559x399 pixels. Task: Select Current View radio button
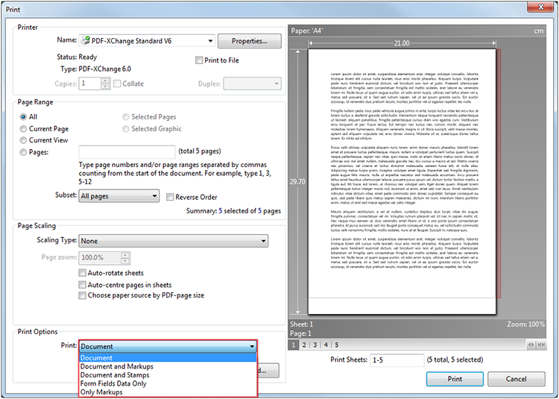click(x=24, y=140)
